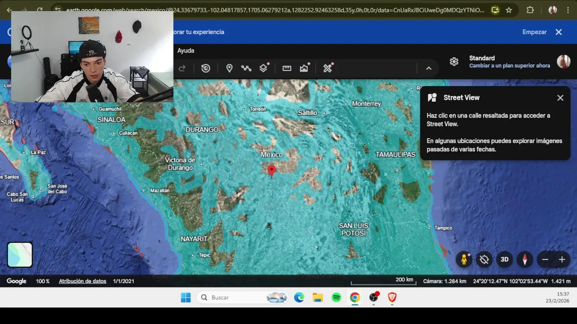Click the Monterrey city label

coord(366,103)
